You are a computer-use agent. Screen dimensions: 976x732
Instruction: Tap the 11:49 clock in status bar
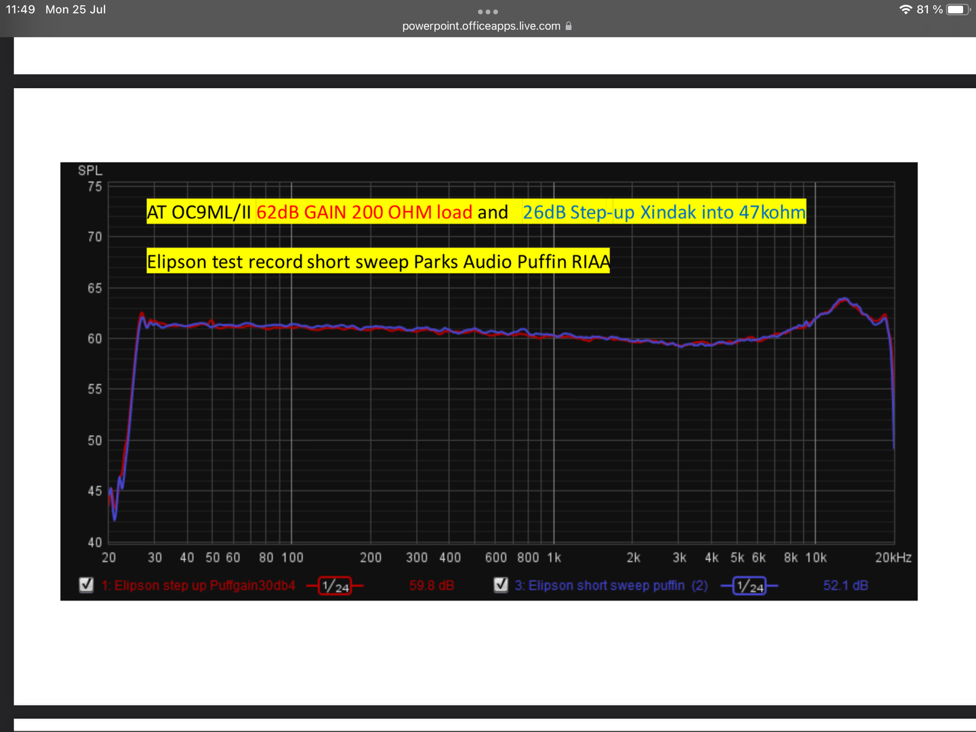20,9
